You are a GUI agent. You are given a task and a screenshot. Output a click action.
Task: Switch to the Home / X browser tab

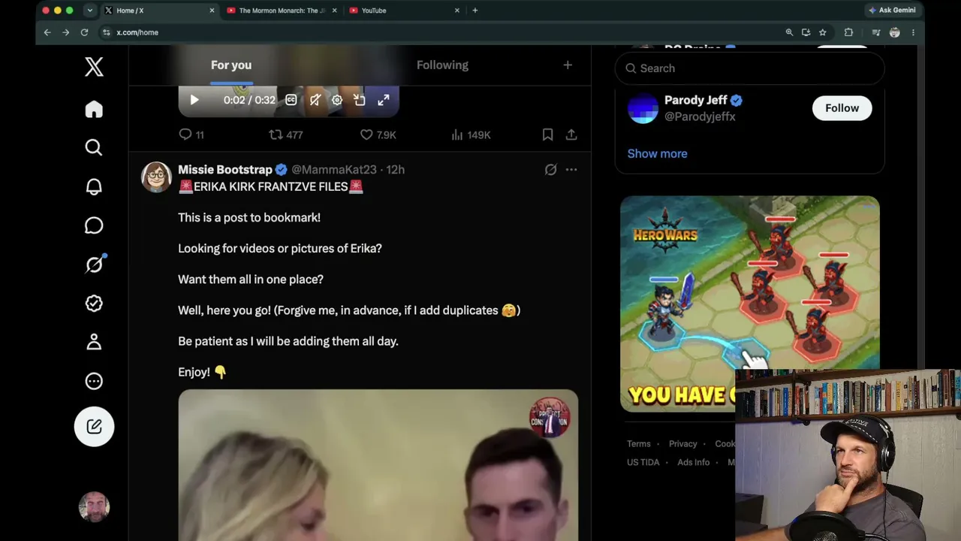(158, 11)
